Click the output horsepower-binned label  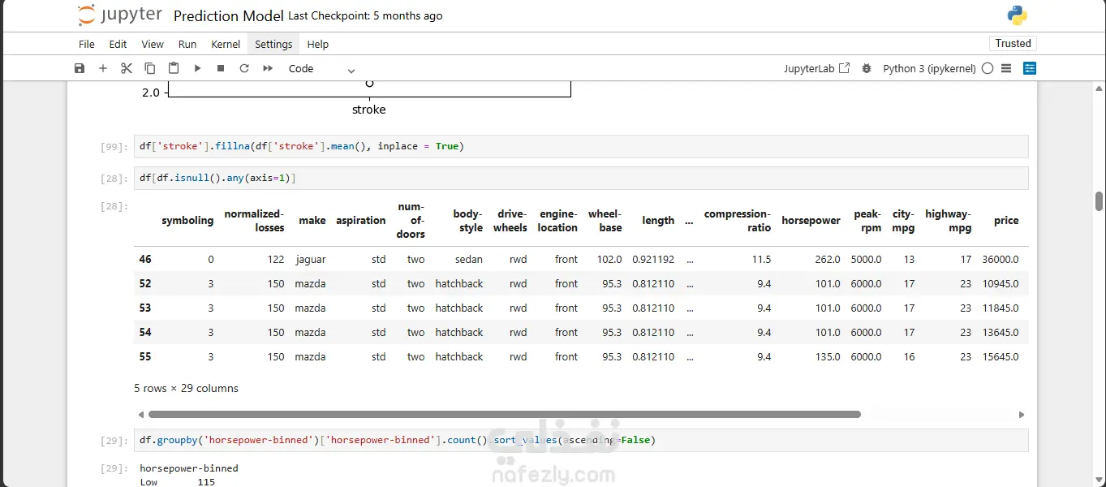pyautogui.click(x=189, y=468)
